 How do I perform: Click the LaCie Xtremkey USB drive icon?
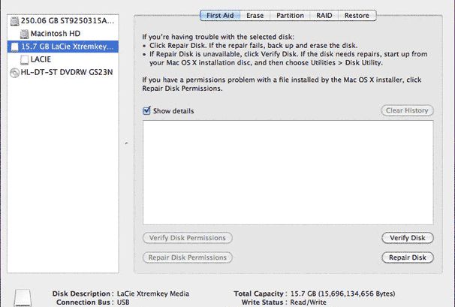[14, 47]
